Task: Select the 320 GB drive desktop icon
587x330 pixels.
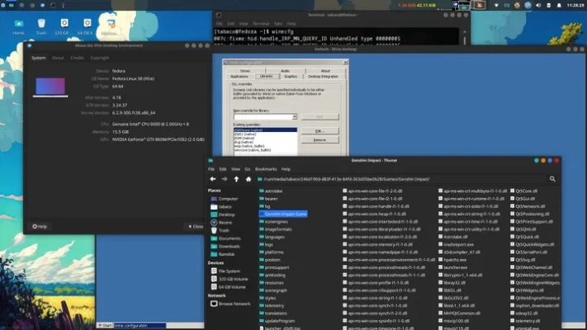Action: click(x=64, y=26)
